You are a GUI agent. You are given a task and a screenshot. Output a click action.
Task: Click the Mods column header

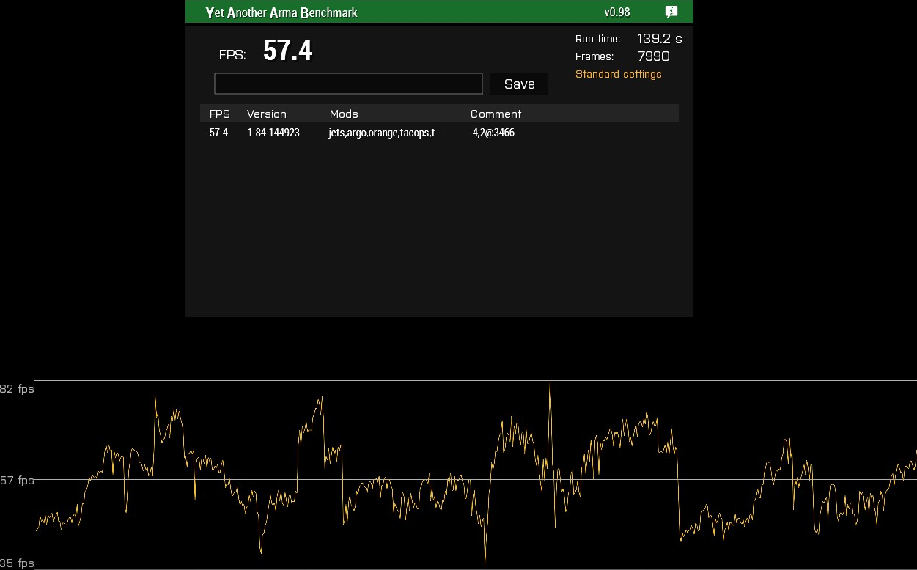tap(344, 114)
